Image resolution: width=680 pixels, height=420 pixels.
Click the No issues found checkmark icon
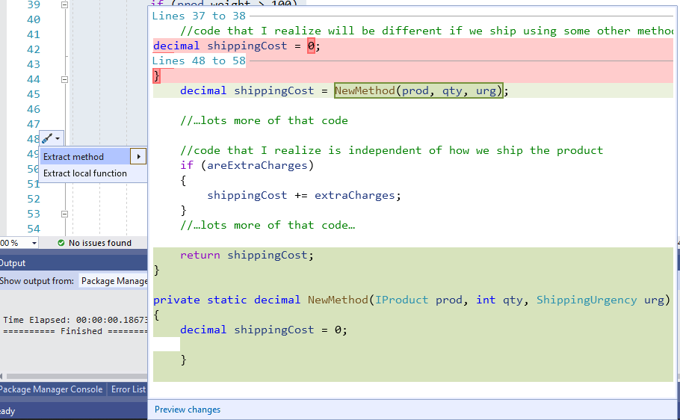click(61, 243)
